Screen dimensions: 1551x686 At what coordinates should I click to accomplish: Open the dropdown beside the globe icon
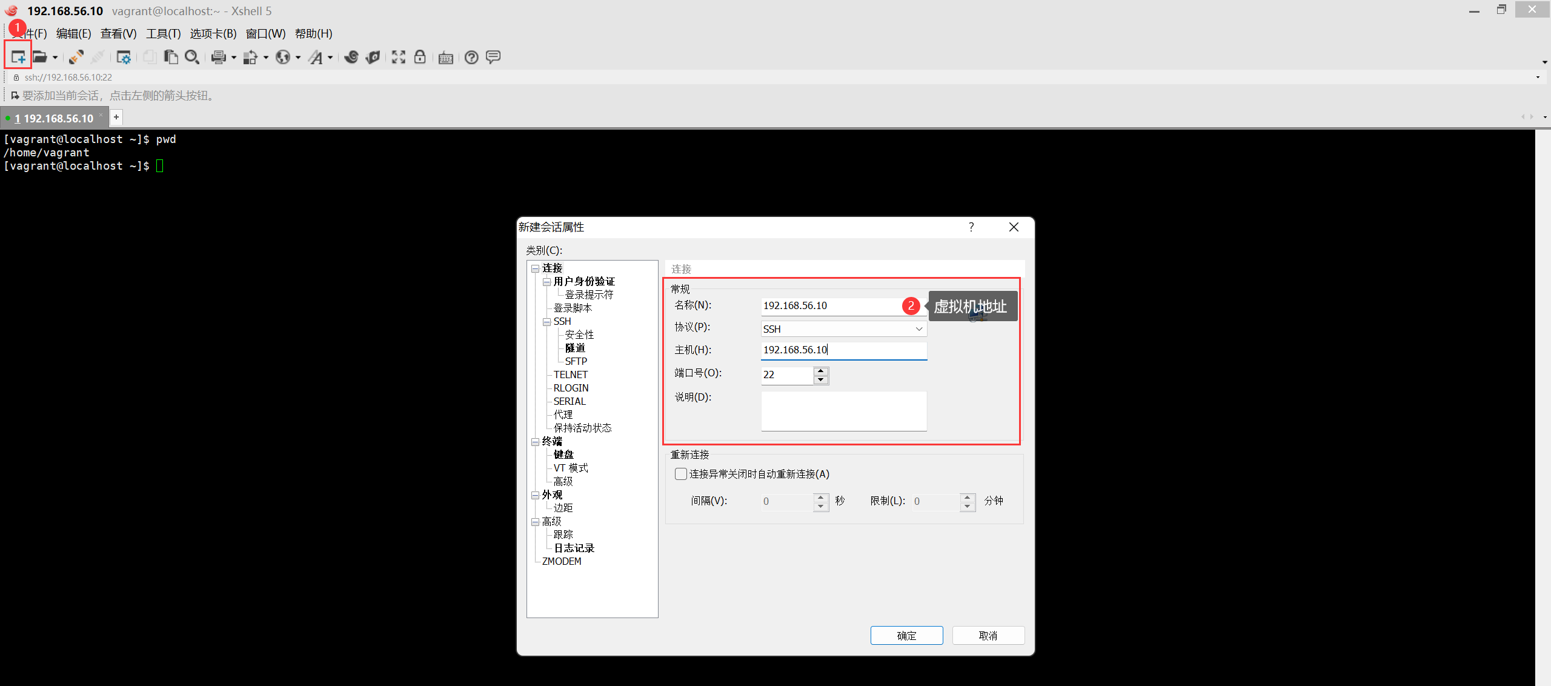coord(297,58)
